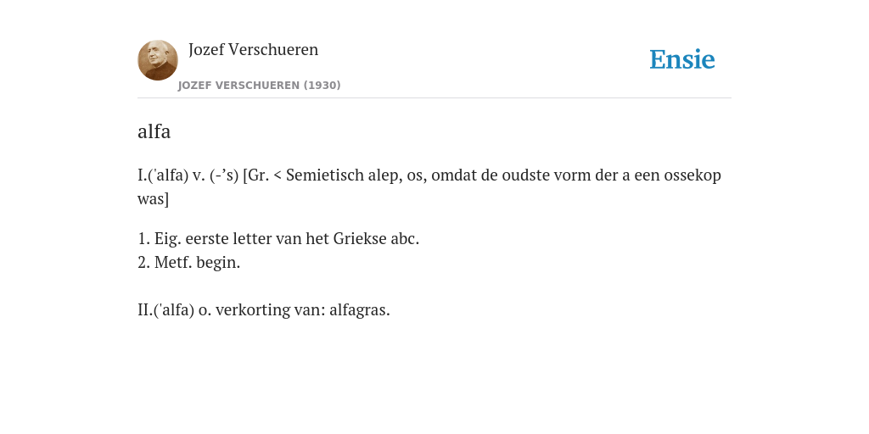Screen dimensions: 869x434
Task: Click the alfa entry heading
Action: pyautogui.click(x=154, y=131)
